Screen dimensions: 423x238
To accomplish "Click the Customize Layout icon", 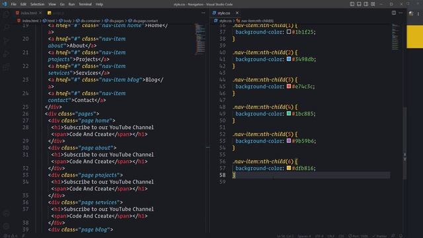I will [x=373, y=4].
